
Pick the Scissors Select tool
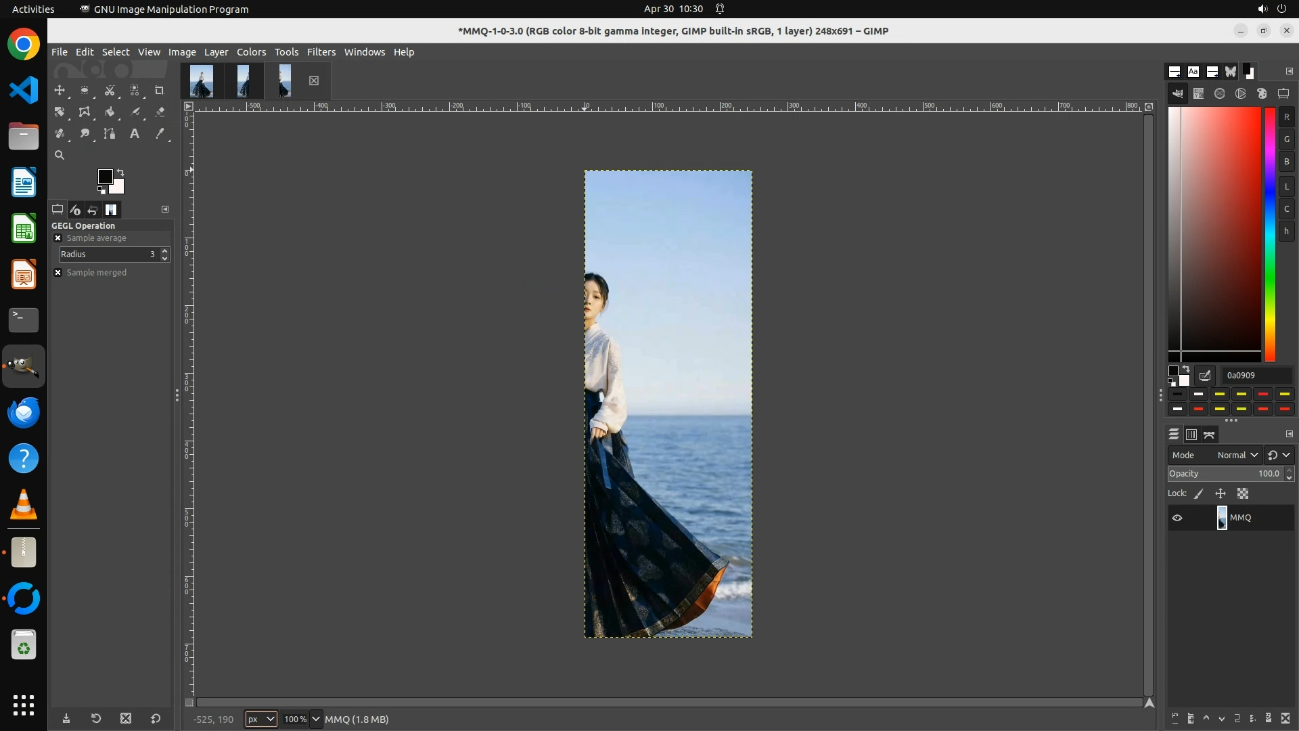click(110, 91)
